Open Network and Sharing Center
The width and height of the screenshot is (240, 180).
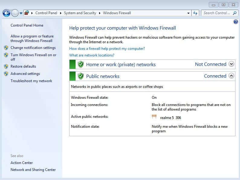(x=33, y=170)
